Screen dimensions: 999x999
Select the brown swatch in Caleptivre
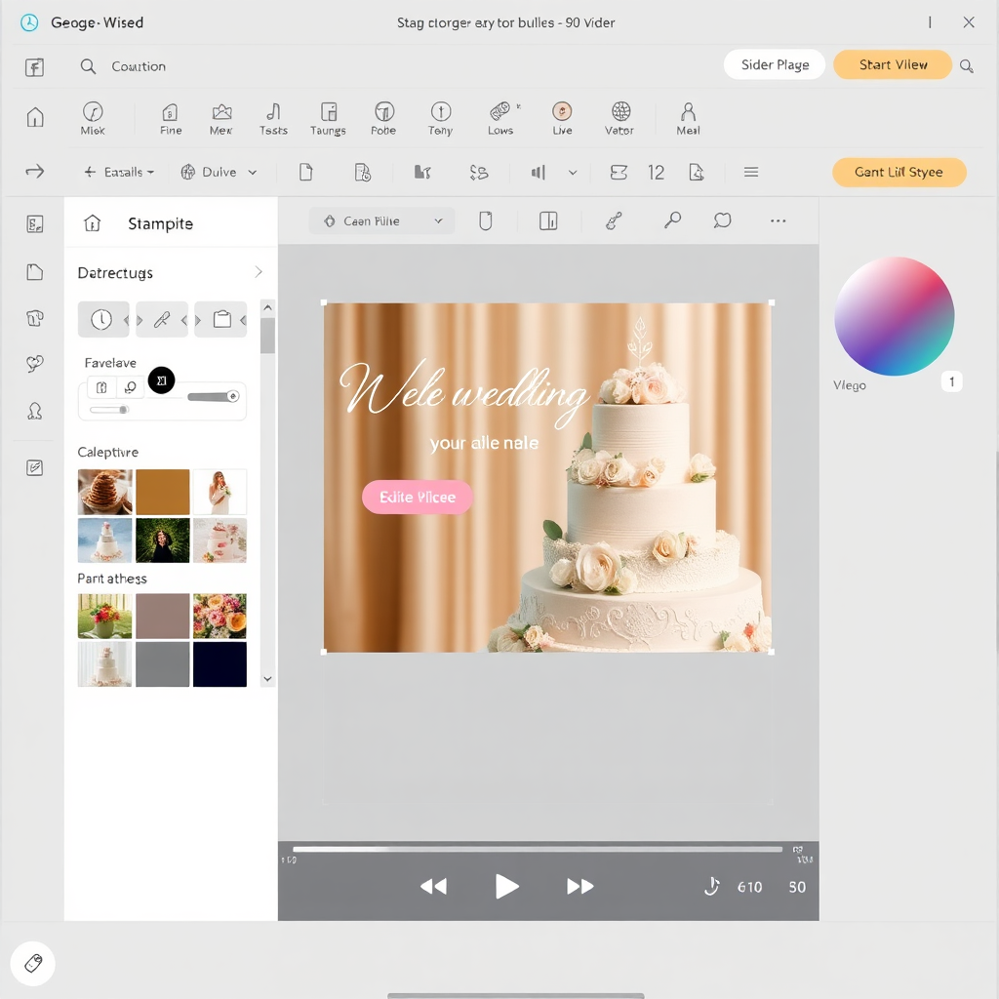(x=163, y=492)
